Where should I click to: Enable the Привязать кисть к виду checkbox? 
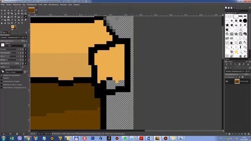tap(2, 85)
